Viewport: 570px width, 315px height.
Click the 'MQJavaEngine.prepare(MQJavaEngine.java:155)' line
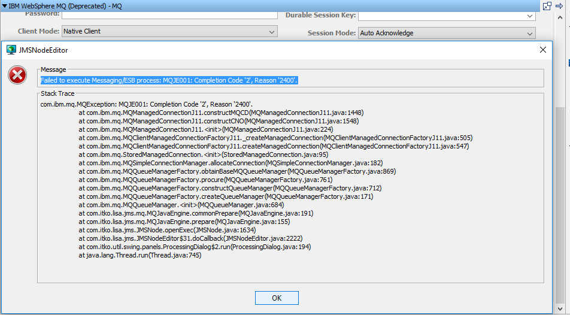pyautogui.click(x=184, y=222)
